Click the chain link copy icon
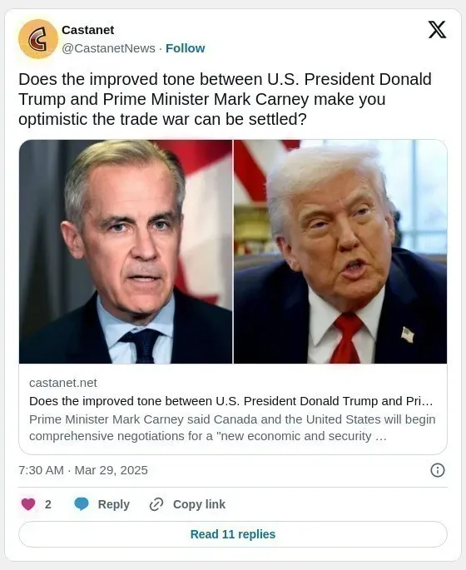This screenshot has height=570, width=466. [156, 504]
